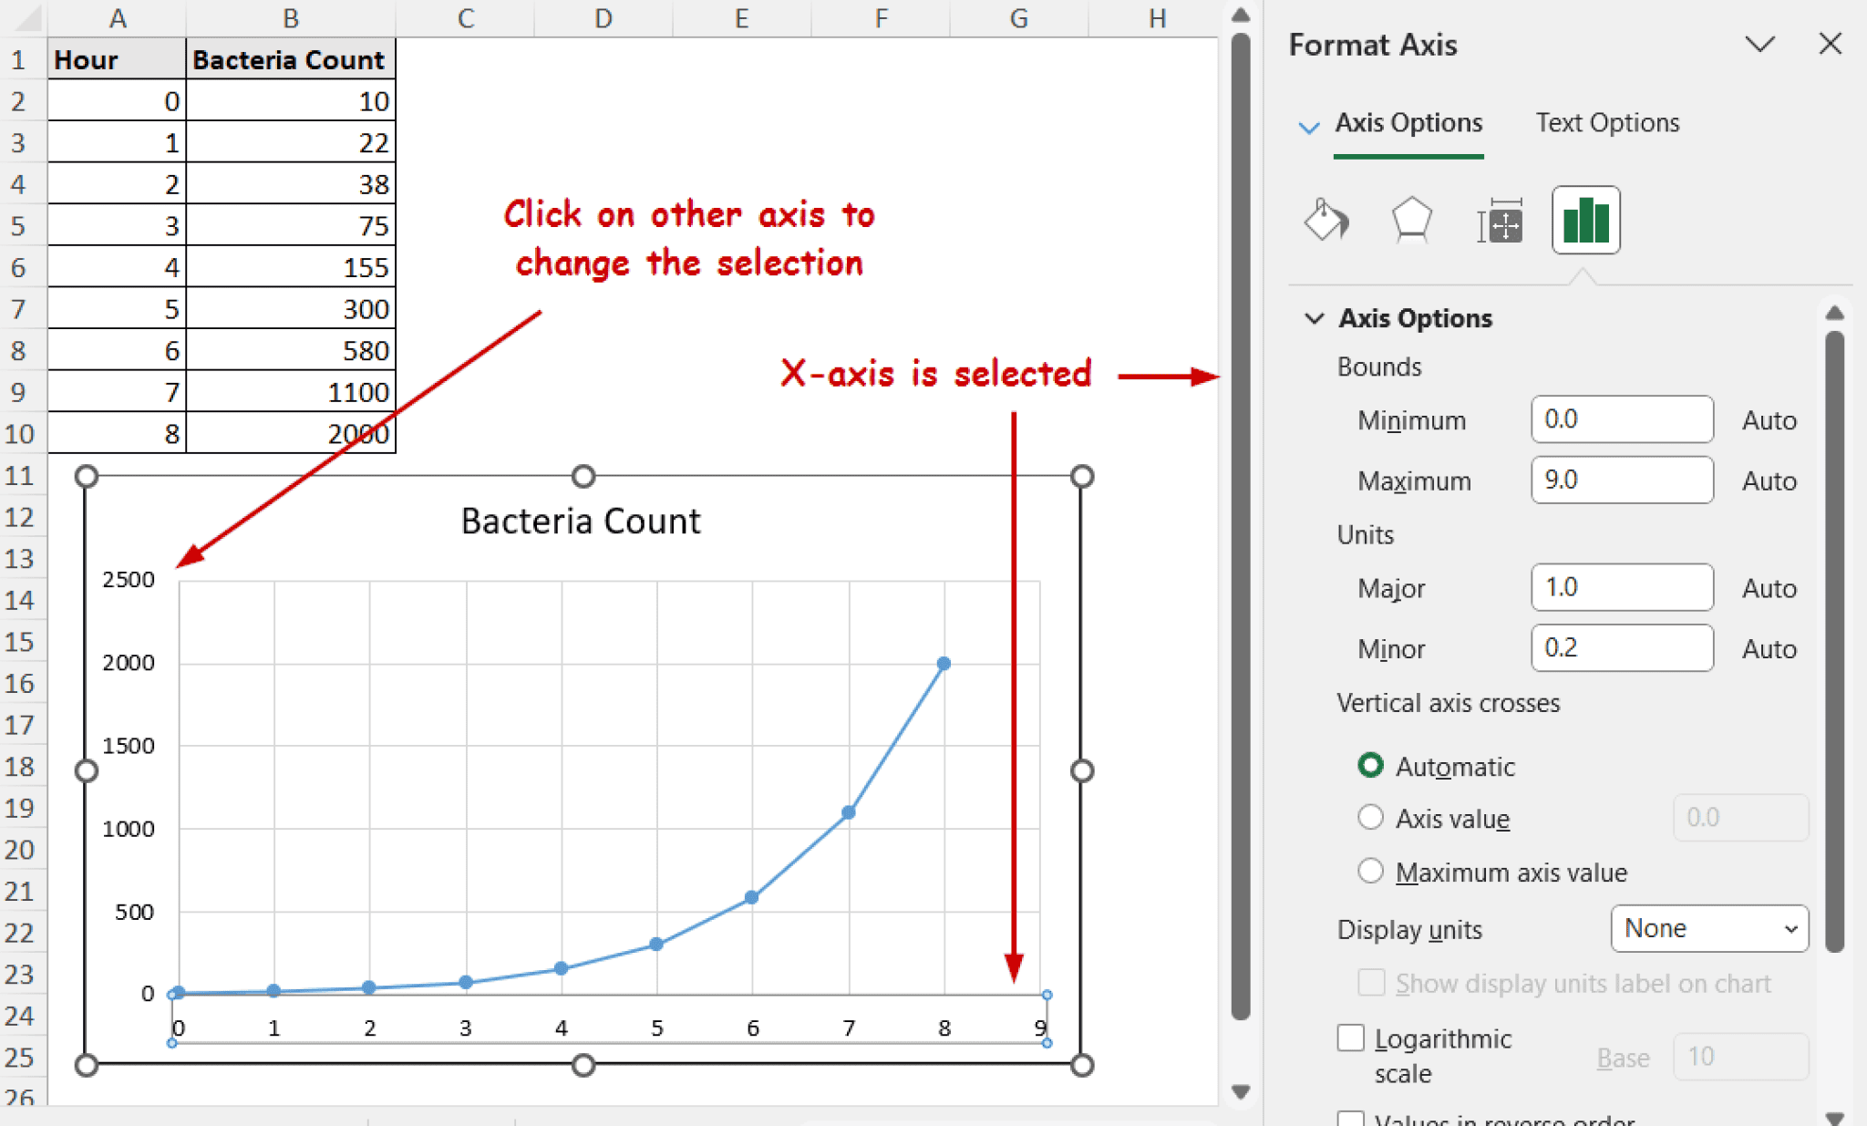Collapse the Axis Options section
The height and width of the screenshot is (1126, 1867).
(x=1315, y=318)
